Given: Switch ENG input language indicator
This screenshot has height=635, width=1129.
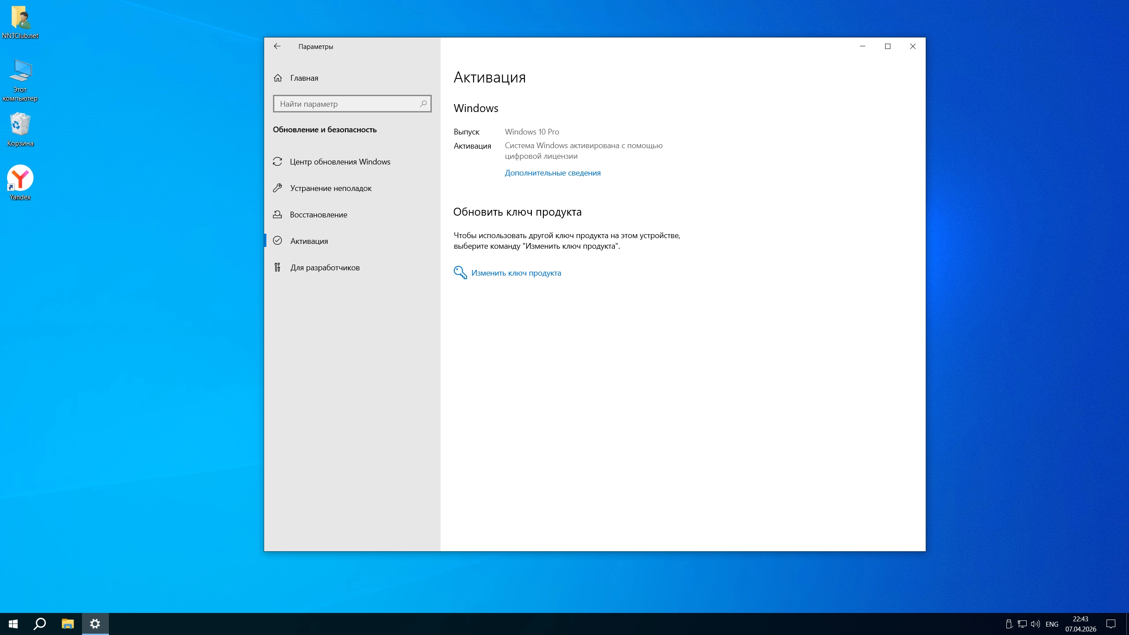Looking at the screenshot, I should pos(1052,624).
